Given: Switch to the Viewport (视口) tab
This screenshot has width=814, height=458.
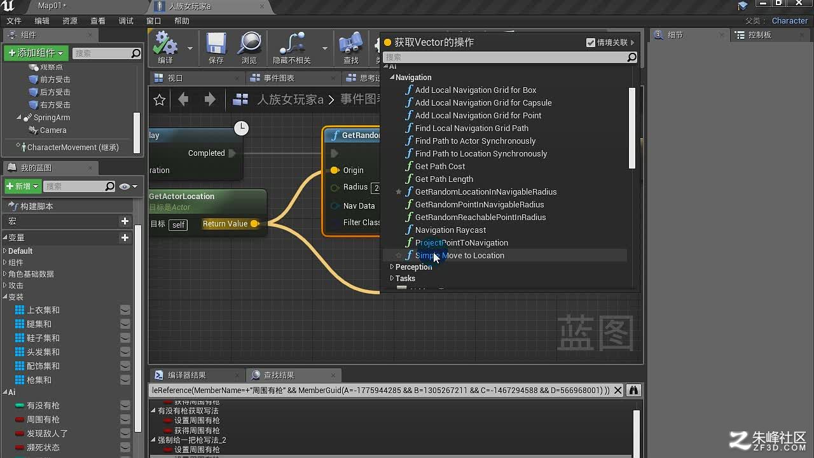Looking at the screenshot, I should pyautogui.click(x=197, y=78).
